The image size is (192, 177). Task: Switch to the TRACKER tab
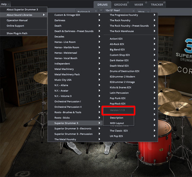point(157,5)
